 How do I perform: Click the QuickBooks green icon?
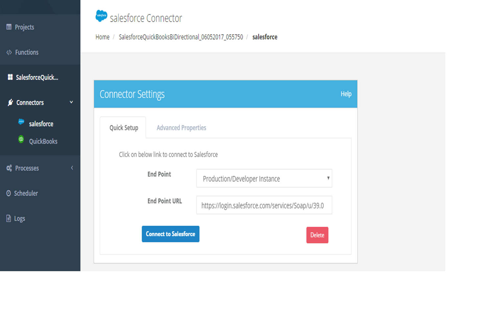(x=21, y=139)
